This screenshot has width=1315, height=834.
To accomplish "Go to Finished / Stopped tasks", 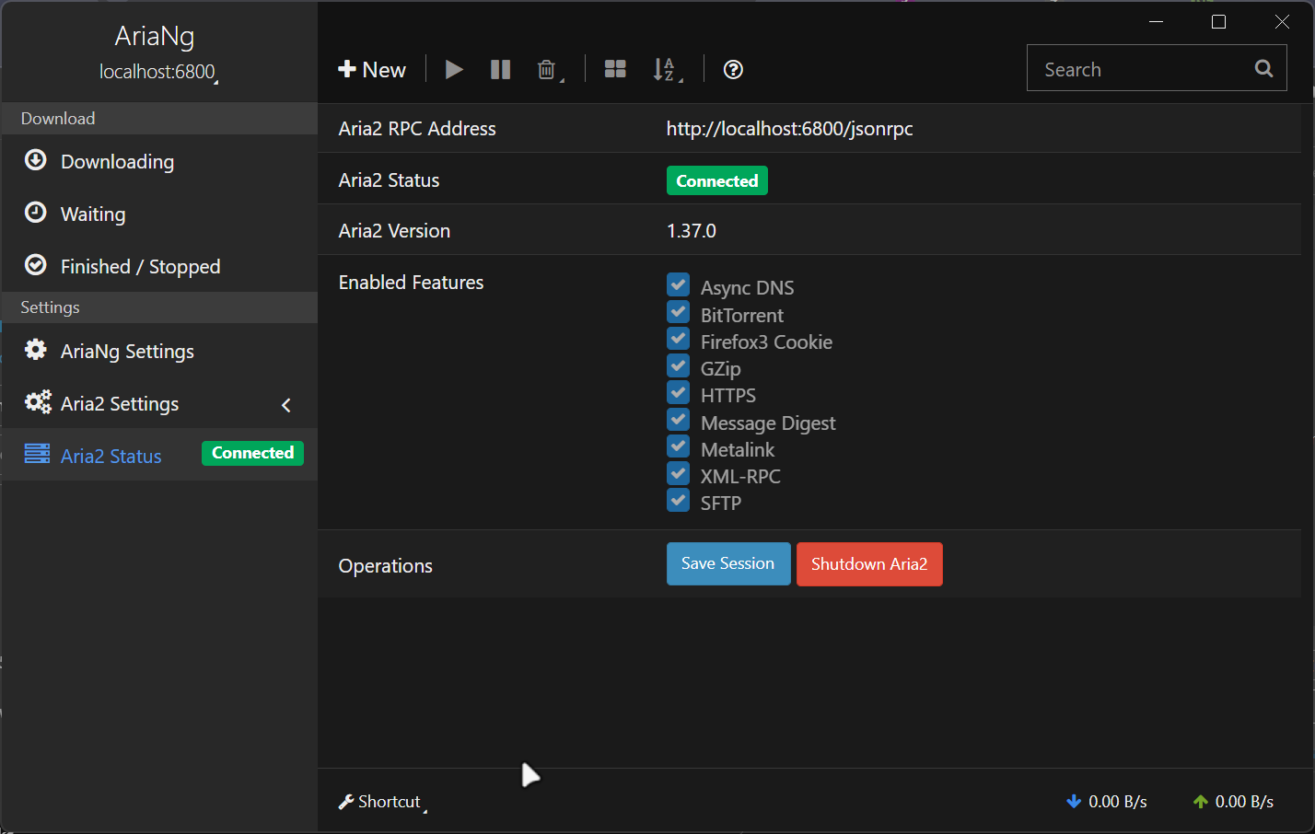I will pyautogui.click(x=140, y=267).
